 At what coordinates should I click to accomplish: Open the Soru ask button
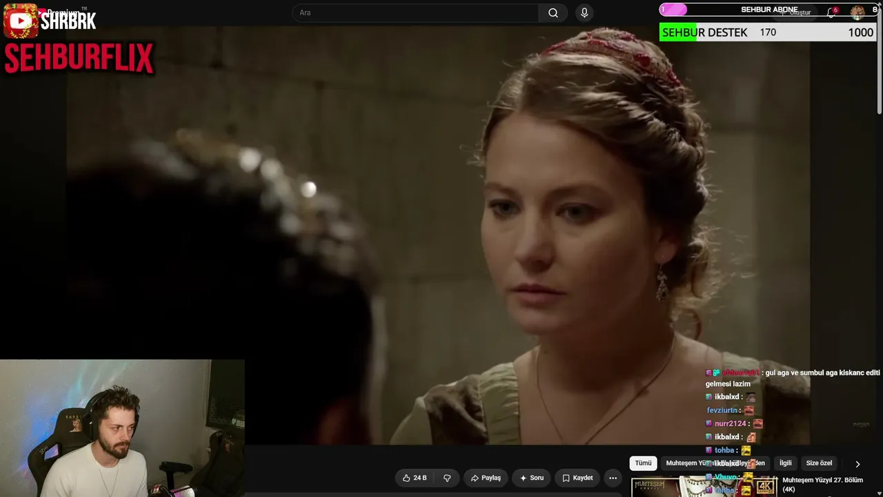point(532,478)
